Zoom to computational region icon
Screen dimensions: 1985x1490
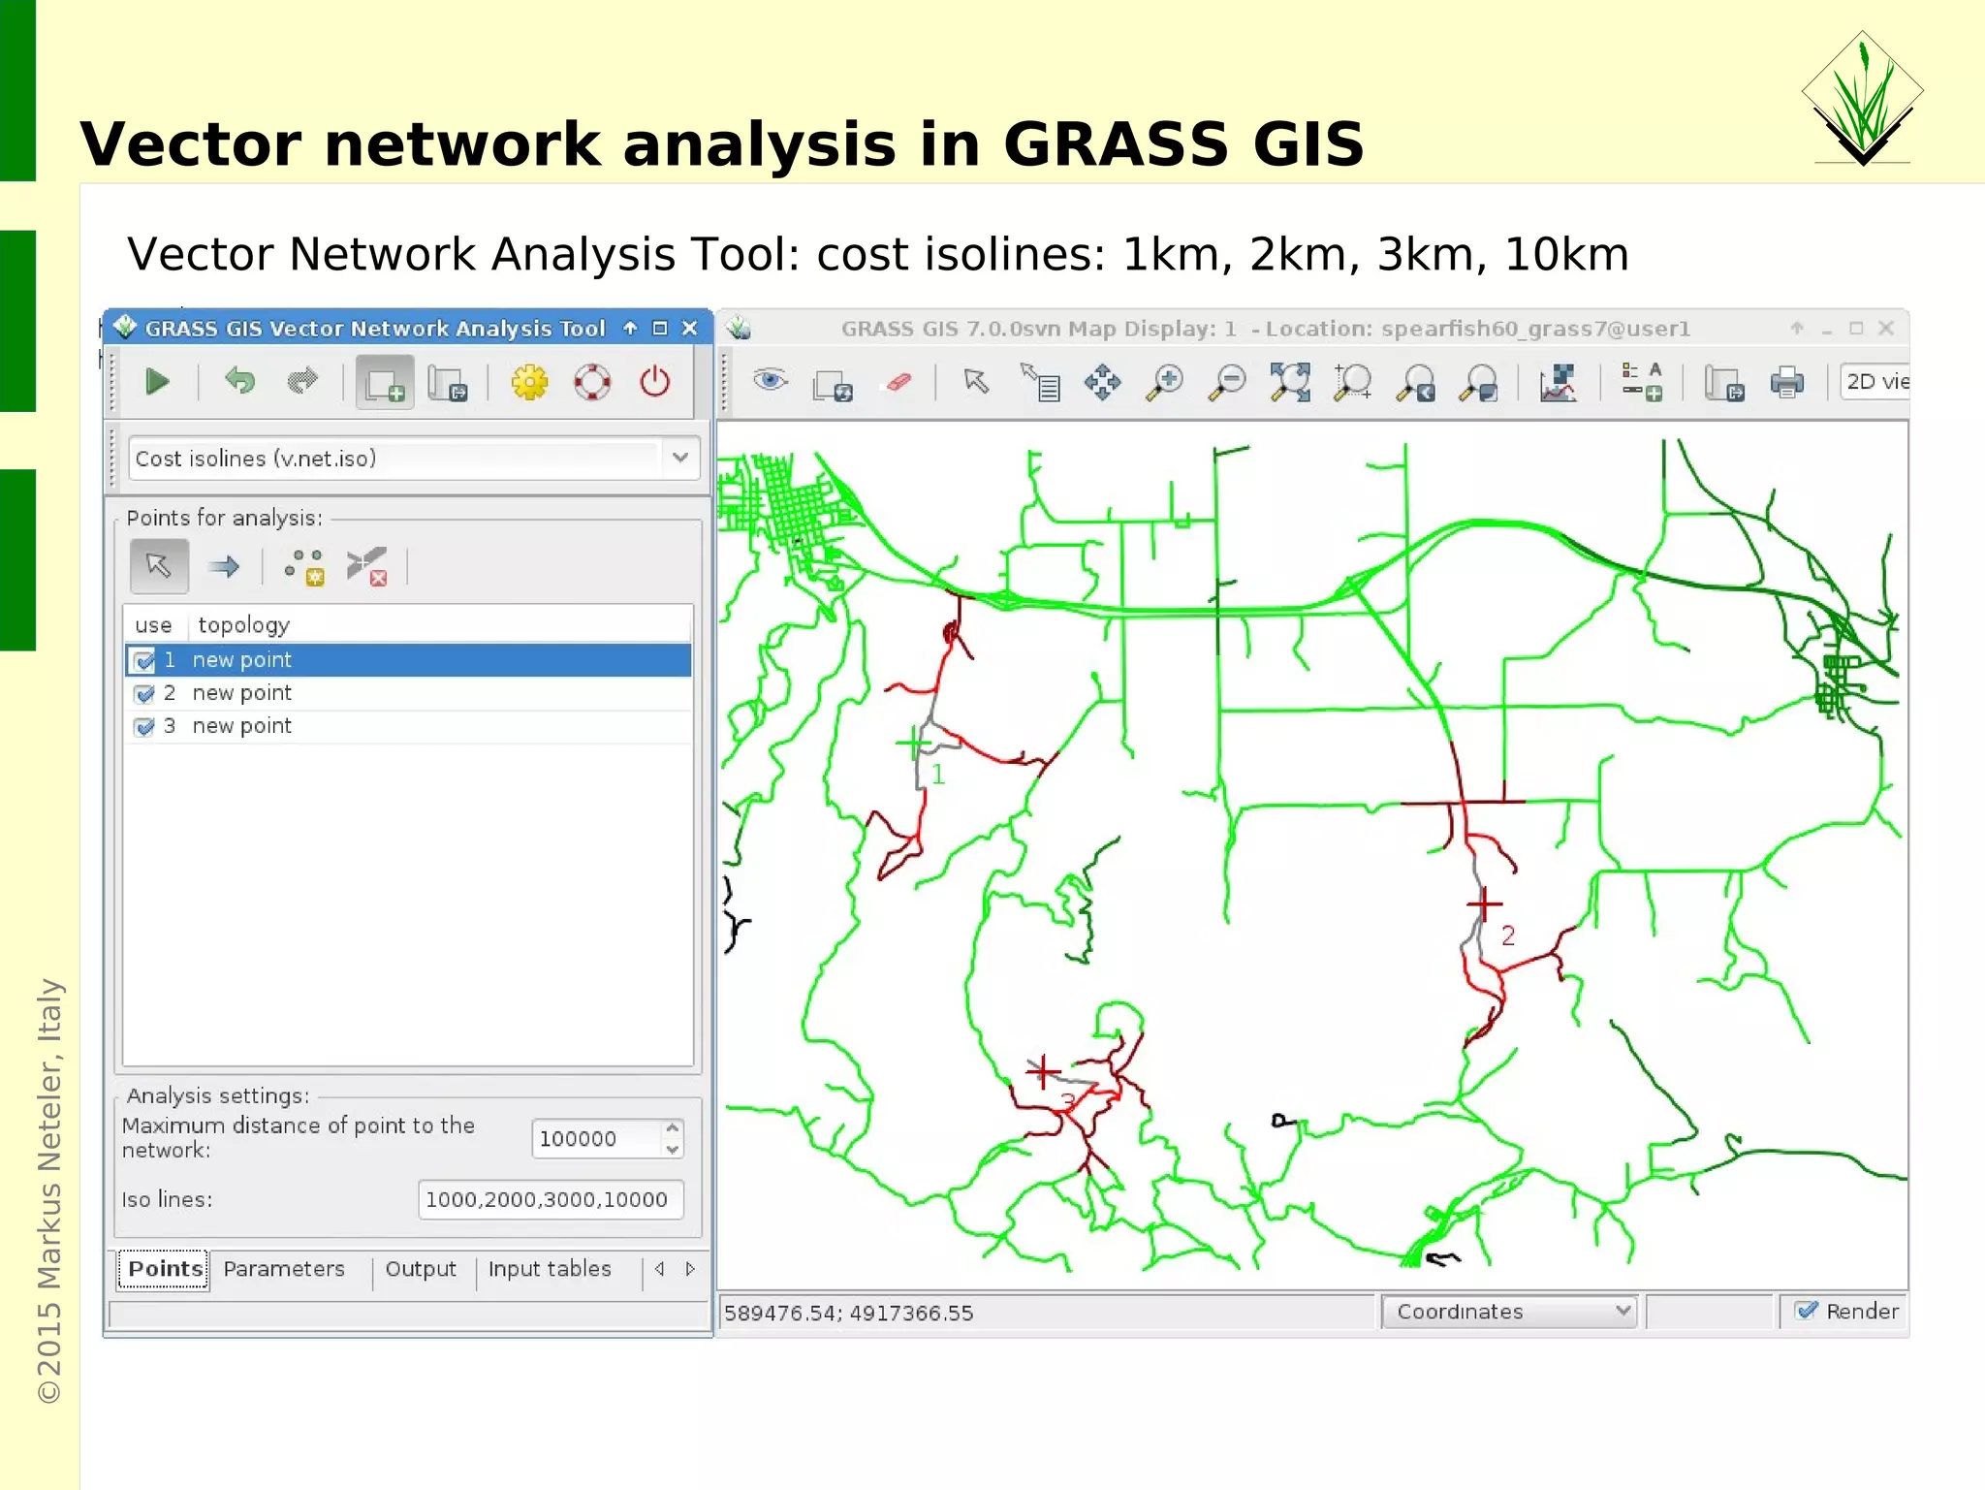pyautogui.click(x=1353, y=382)
